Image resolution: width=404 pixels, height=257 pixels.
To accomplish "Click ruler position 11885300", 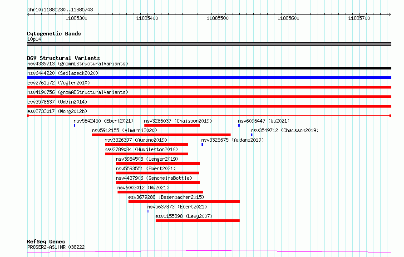I will (76, 18).
